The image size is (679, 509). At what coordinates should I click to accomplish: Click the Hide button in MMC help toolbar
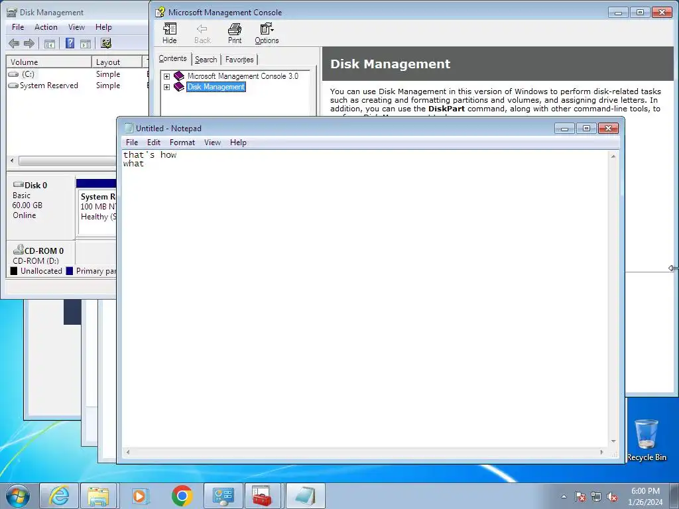tap(169, 34)
